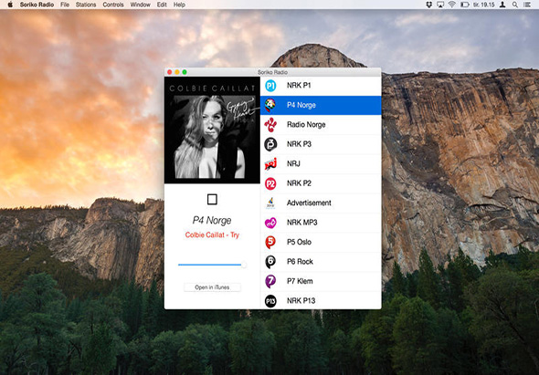The width and height of the screenshot is (539, 375).
Task: Minimize the Soriko Radio window
Action: [177, 72]
